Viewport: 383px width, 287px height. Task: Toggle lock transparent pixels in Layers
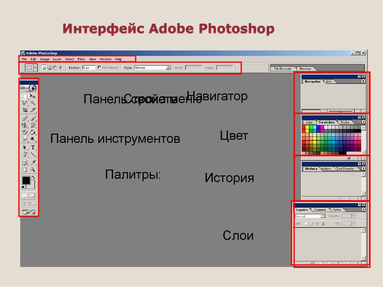tap(306, 223)
